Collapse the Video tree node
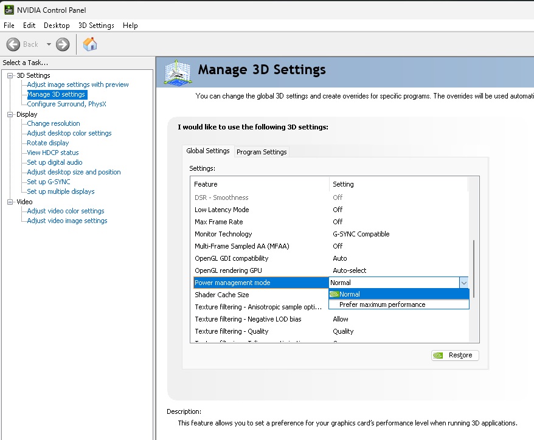This screenshot has width=534, height=440. click(x=10, y=202)
